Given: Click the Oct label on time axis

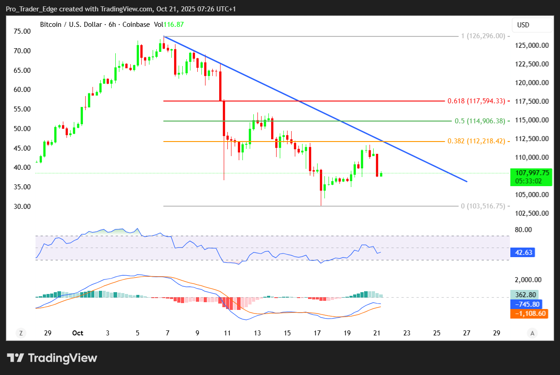Looking at the screenshot, I should point(77,333).
